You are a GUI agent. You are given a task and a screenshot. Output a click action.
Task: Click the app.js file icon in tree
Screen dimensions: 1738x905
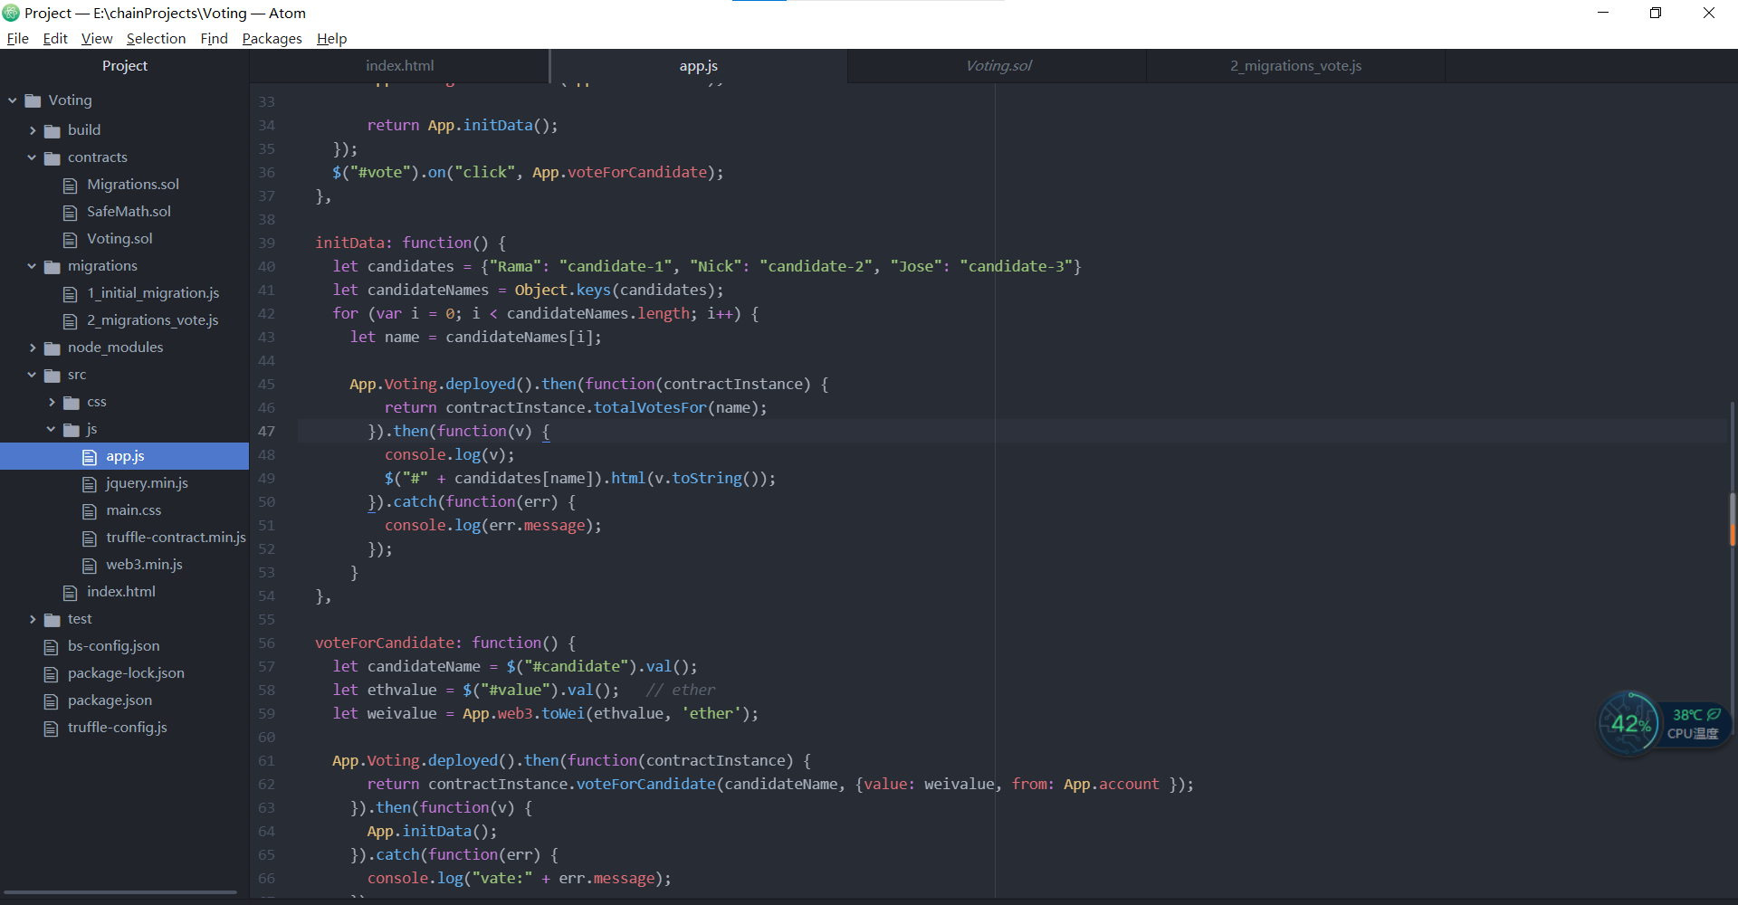pos(90,456)
